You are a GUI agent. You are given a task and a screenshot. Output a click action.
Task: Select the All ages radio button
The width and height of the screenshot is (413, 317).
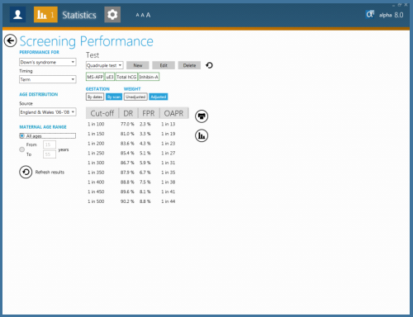point(21,136)
